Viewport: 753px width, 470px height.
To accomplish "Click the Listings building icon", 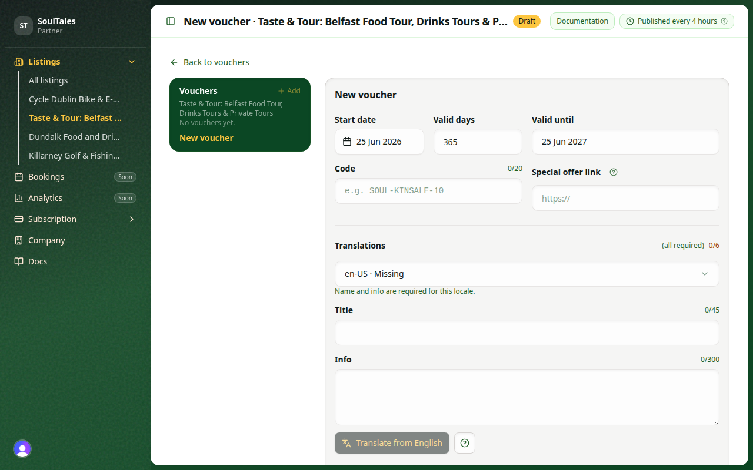I will click(x=19, y=62).
